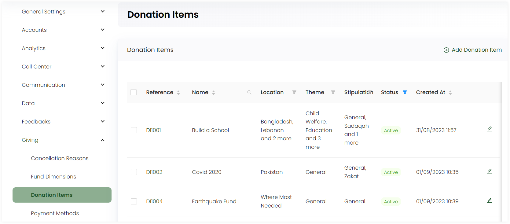510x224 pixels.
Task: Open the Location column filter
Action: [294, 92]
